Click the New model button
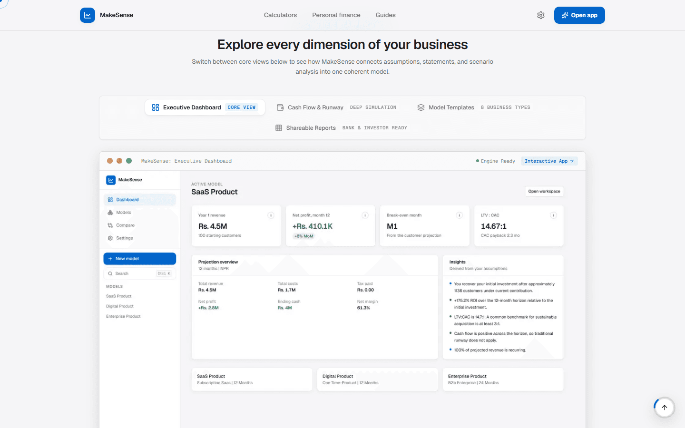This screenshot has height=428, width=685. point(140,259)
